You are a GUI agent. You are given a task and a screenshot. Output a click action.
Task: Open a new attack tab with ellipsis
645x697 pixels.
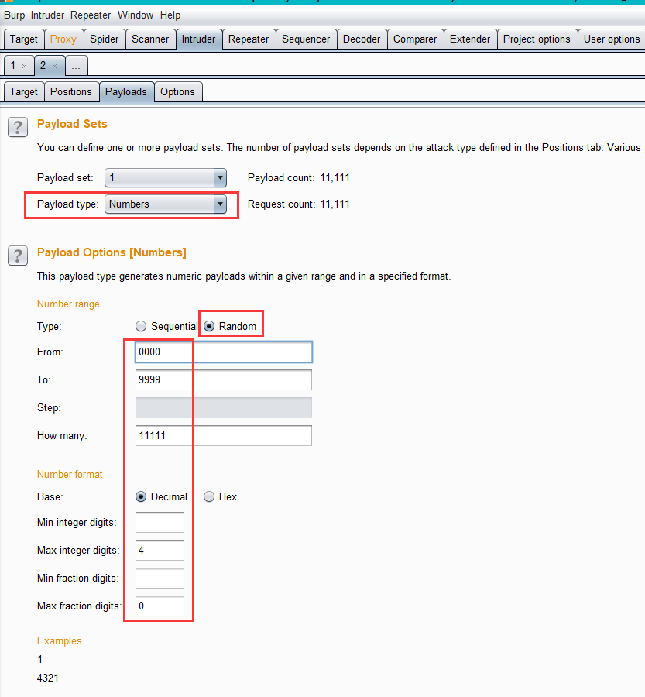point(76,66)
